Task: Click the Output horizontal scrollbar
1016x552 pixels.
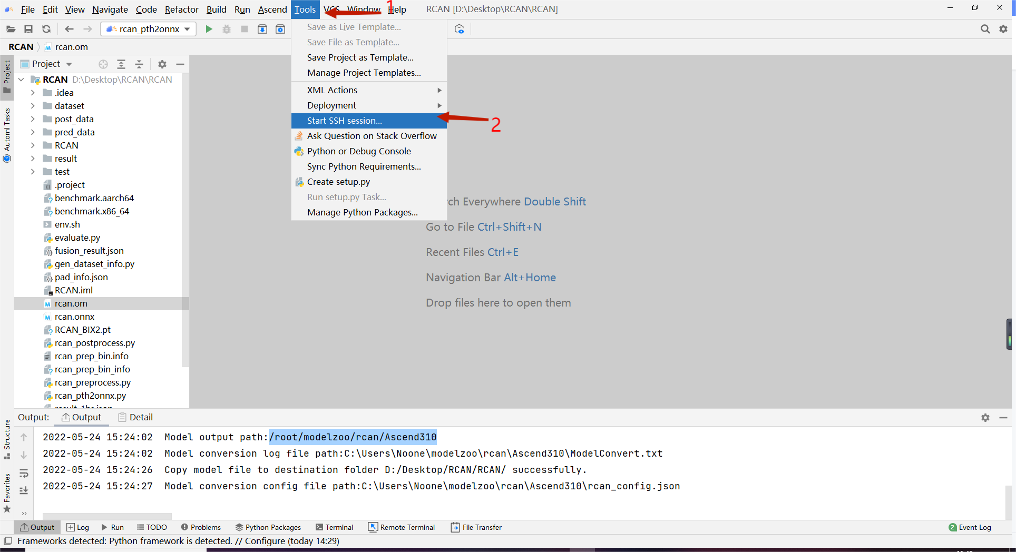Action: (107, 516)
